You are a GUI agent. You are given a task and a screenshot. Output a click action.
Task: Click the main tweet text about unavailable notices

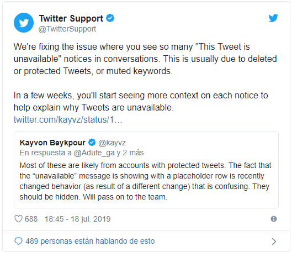[145, 59]
